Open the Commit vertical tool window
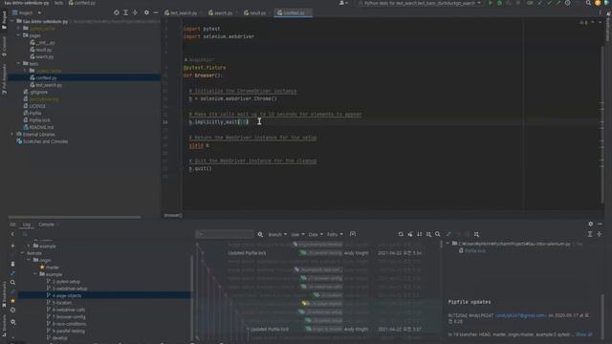Image resolution: width=612 pixels, height=344 pixels. pos(4,46)
